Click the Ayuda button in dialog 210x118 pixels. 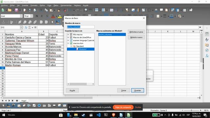(72, 90)
